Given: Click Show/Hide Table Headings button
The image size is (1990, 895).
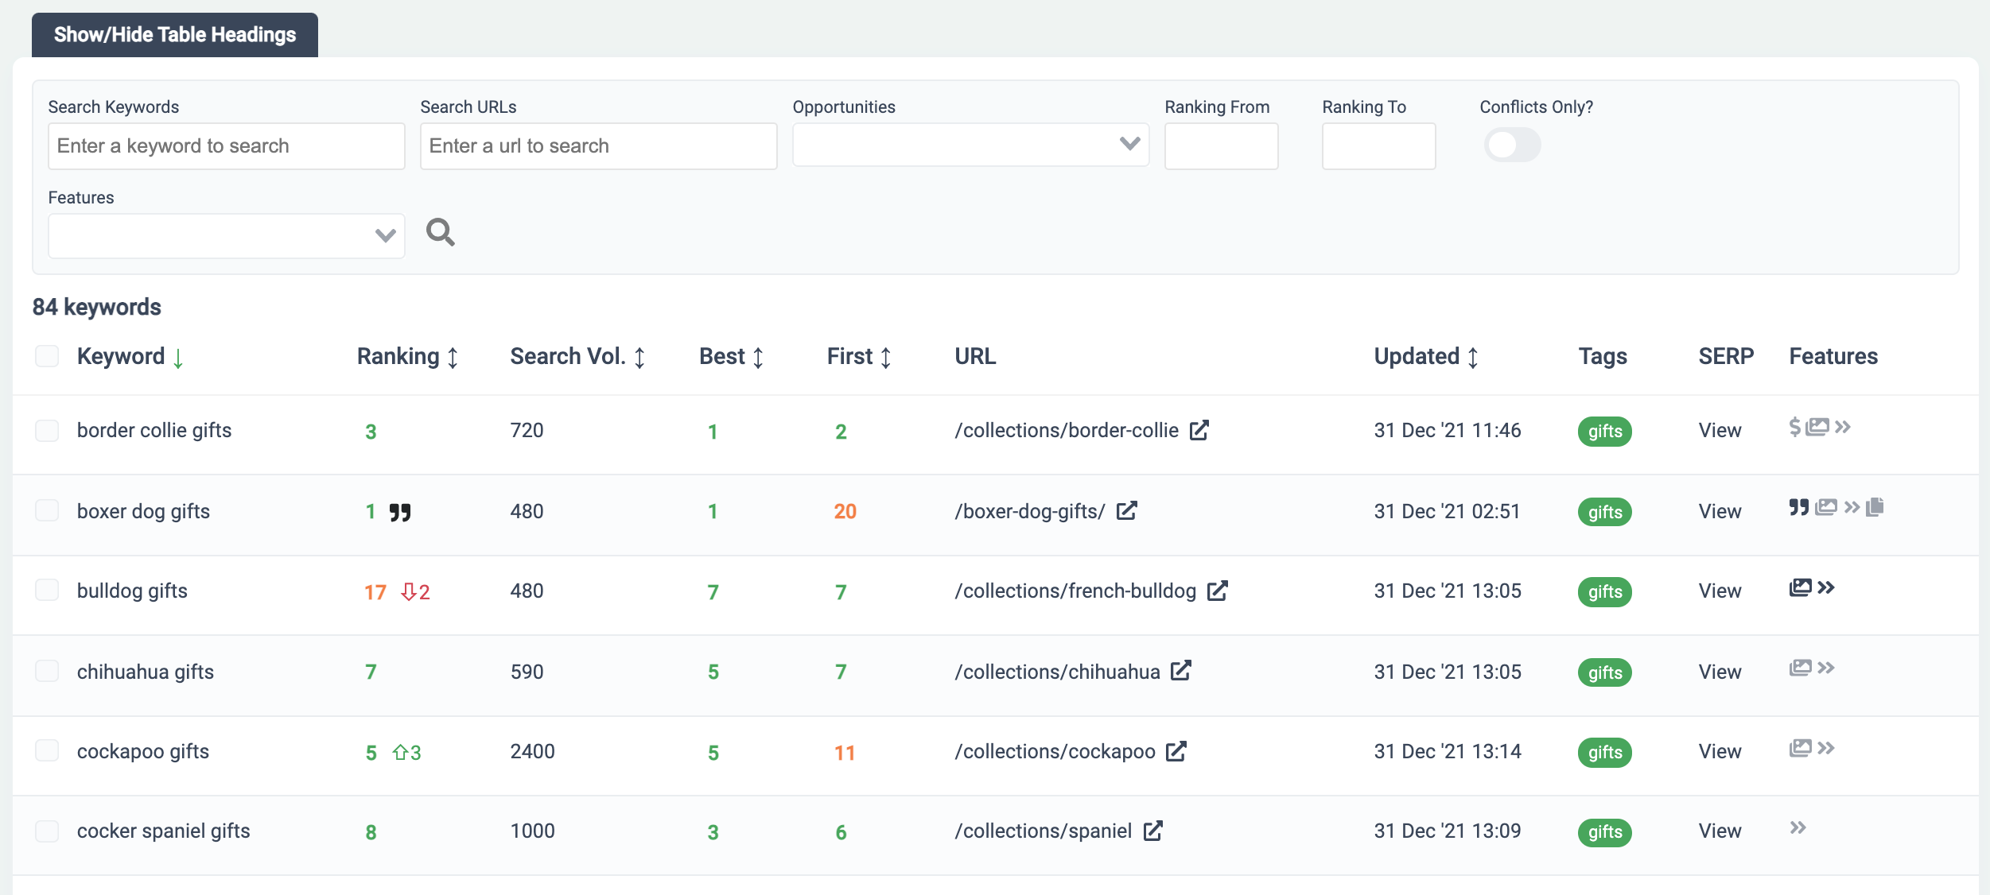Looking at the screenshot, I should [175, 35].
